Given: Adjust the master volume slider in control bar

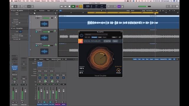Looking at the screenshot, I should pos(145,6).
